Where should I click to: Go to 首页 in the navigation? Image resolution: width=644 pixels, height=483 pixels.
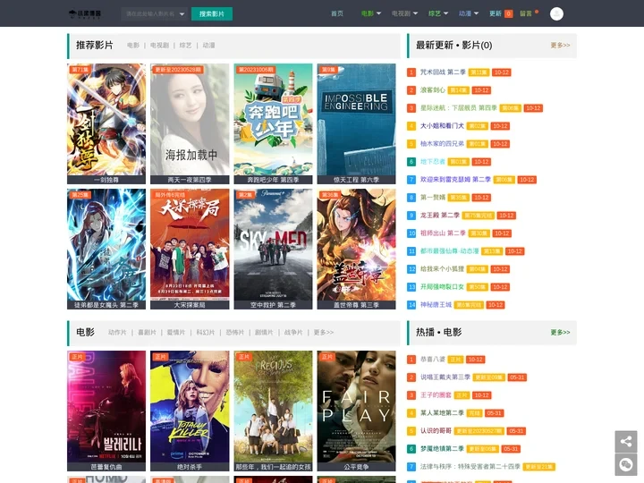(x=337, y=13)
